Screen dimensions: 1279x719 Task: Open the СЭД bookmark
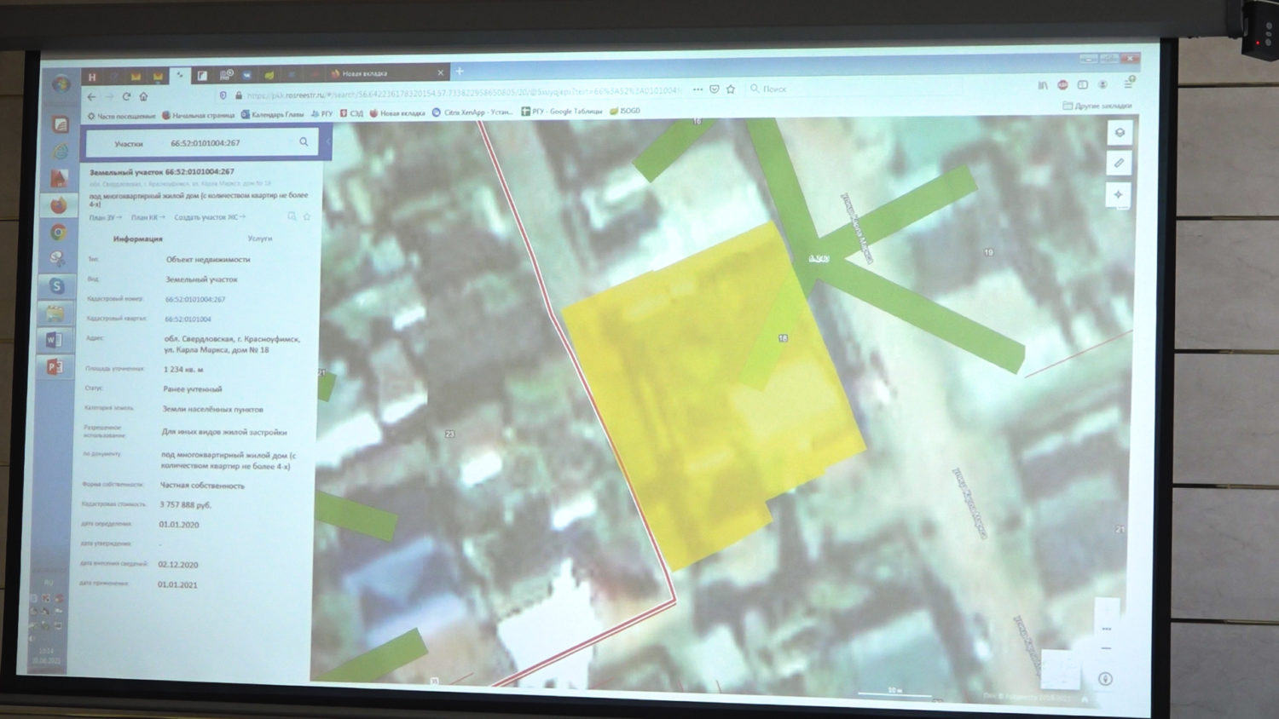click(351, 113)
